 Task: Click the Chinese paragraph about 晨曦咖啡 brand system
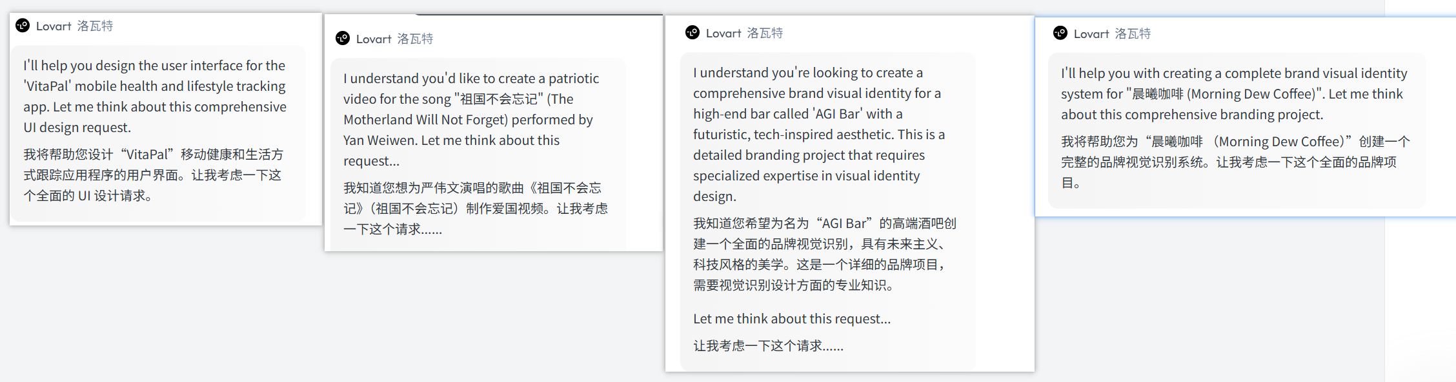tap(1235, 162)
